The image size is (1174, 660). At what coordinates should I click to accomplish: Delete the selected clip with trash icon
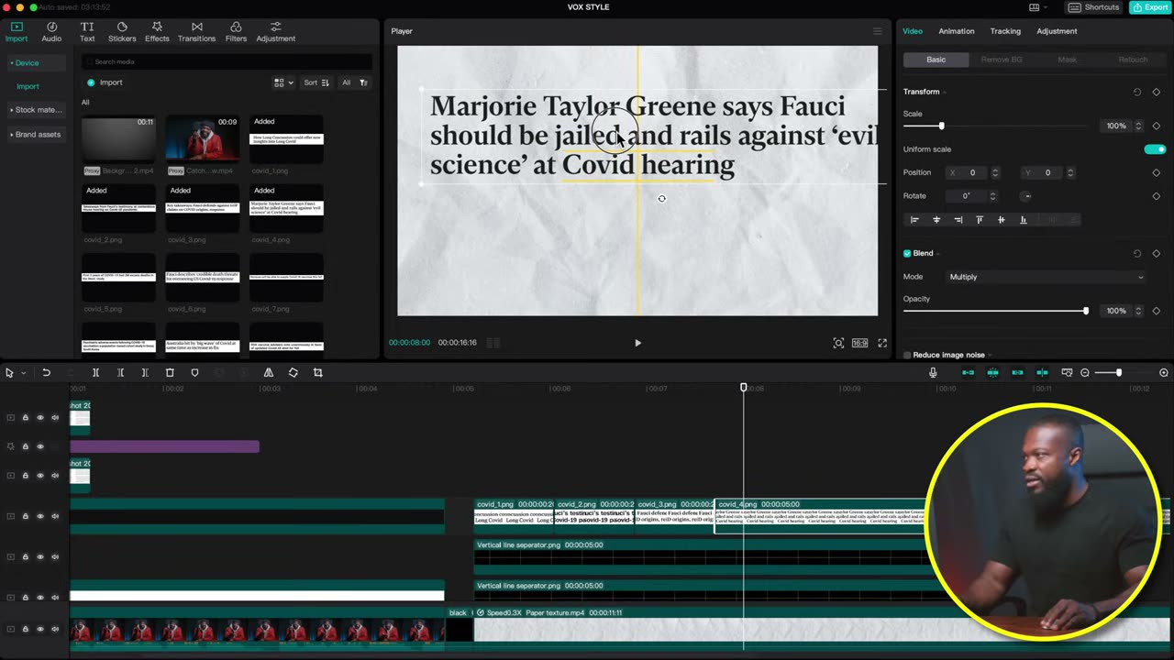click(x=170, y=373)
